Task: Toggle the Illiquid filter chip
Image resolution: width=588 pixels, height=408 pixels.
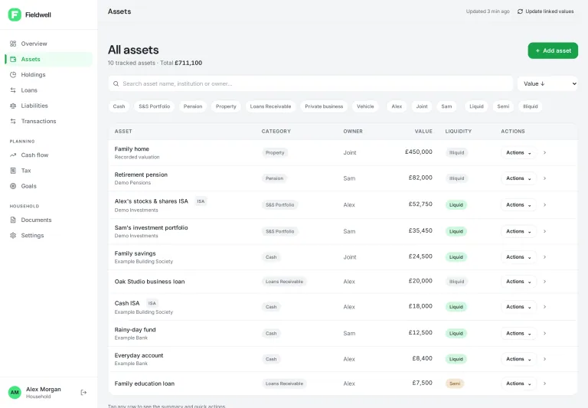Action: (531, 106)
